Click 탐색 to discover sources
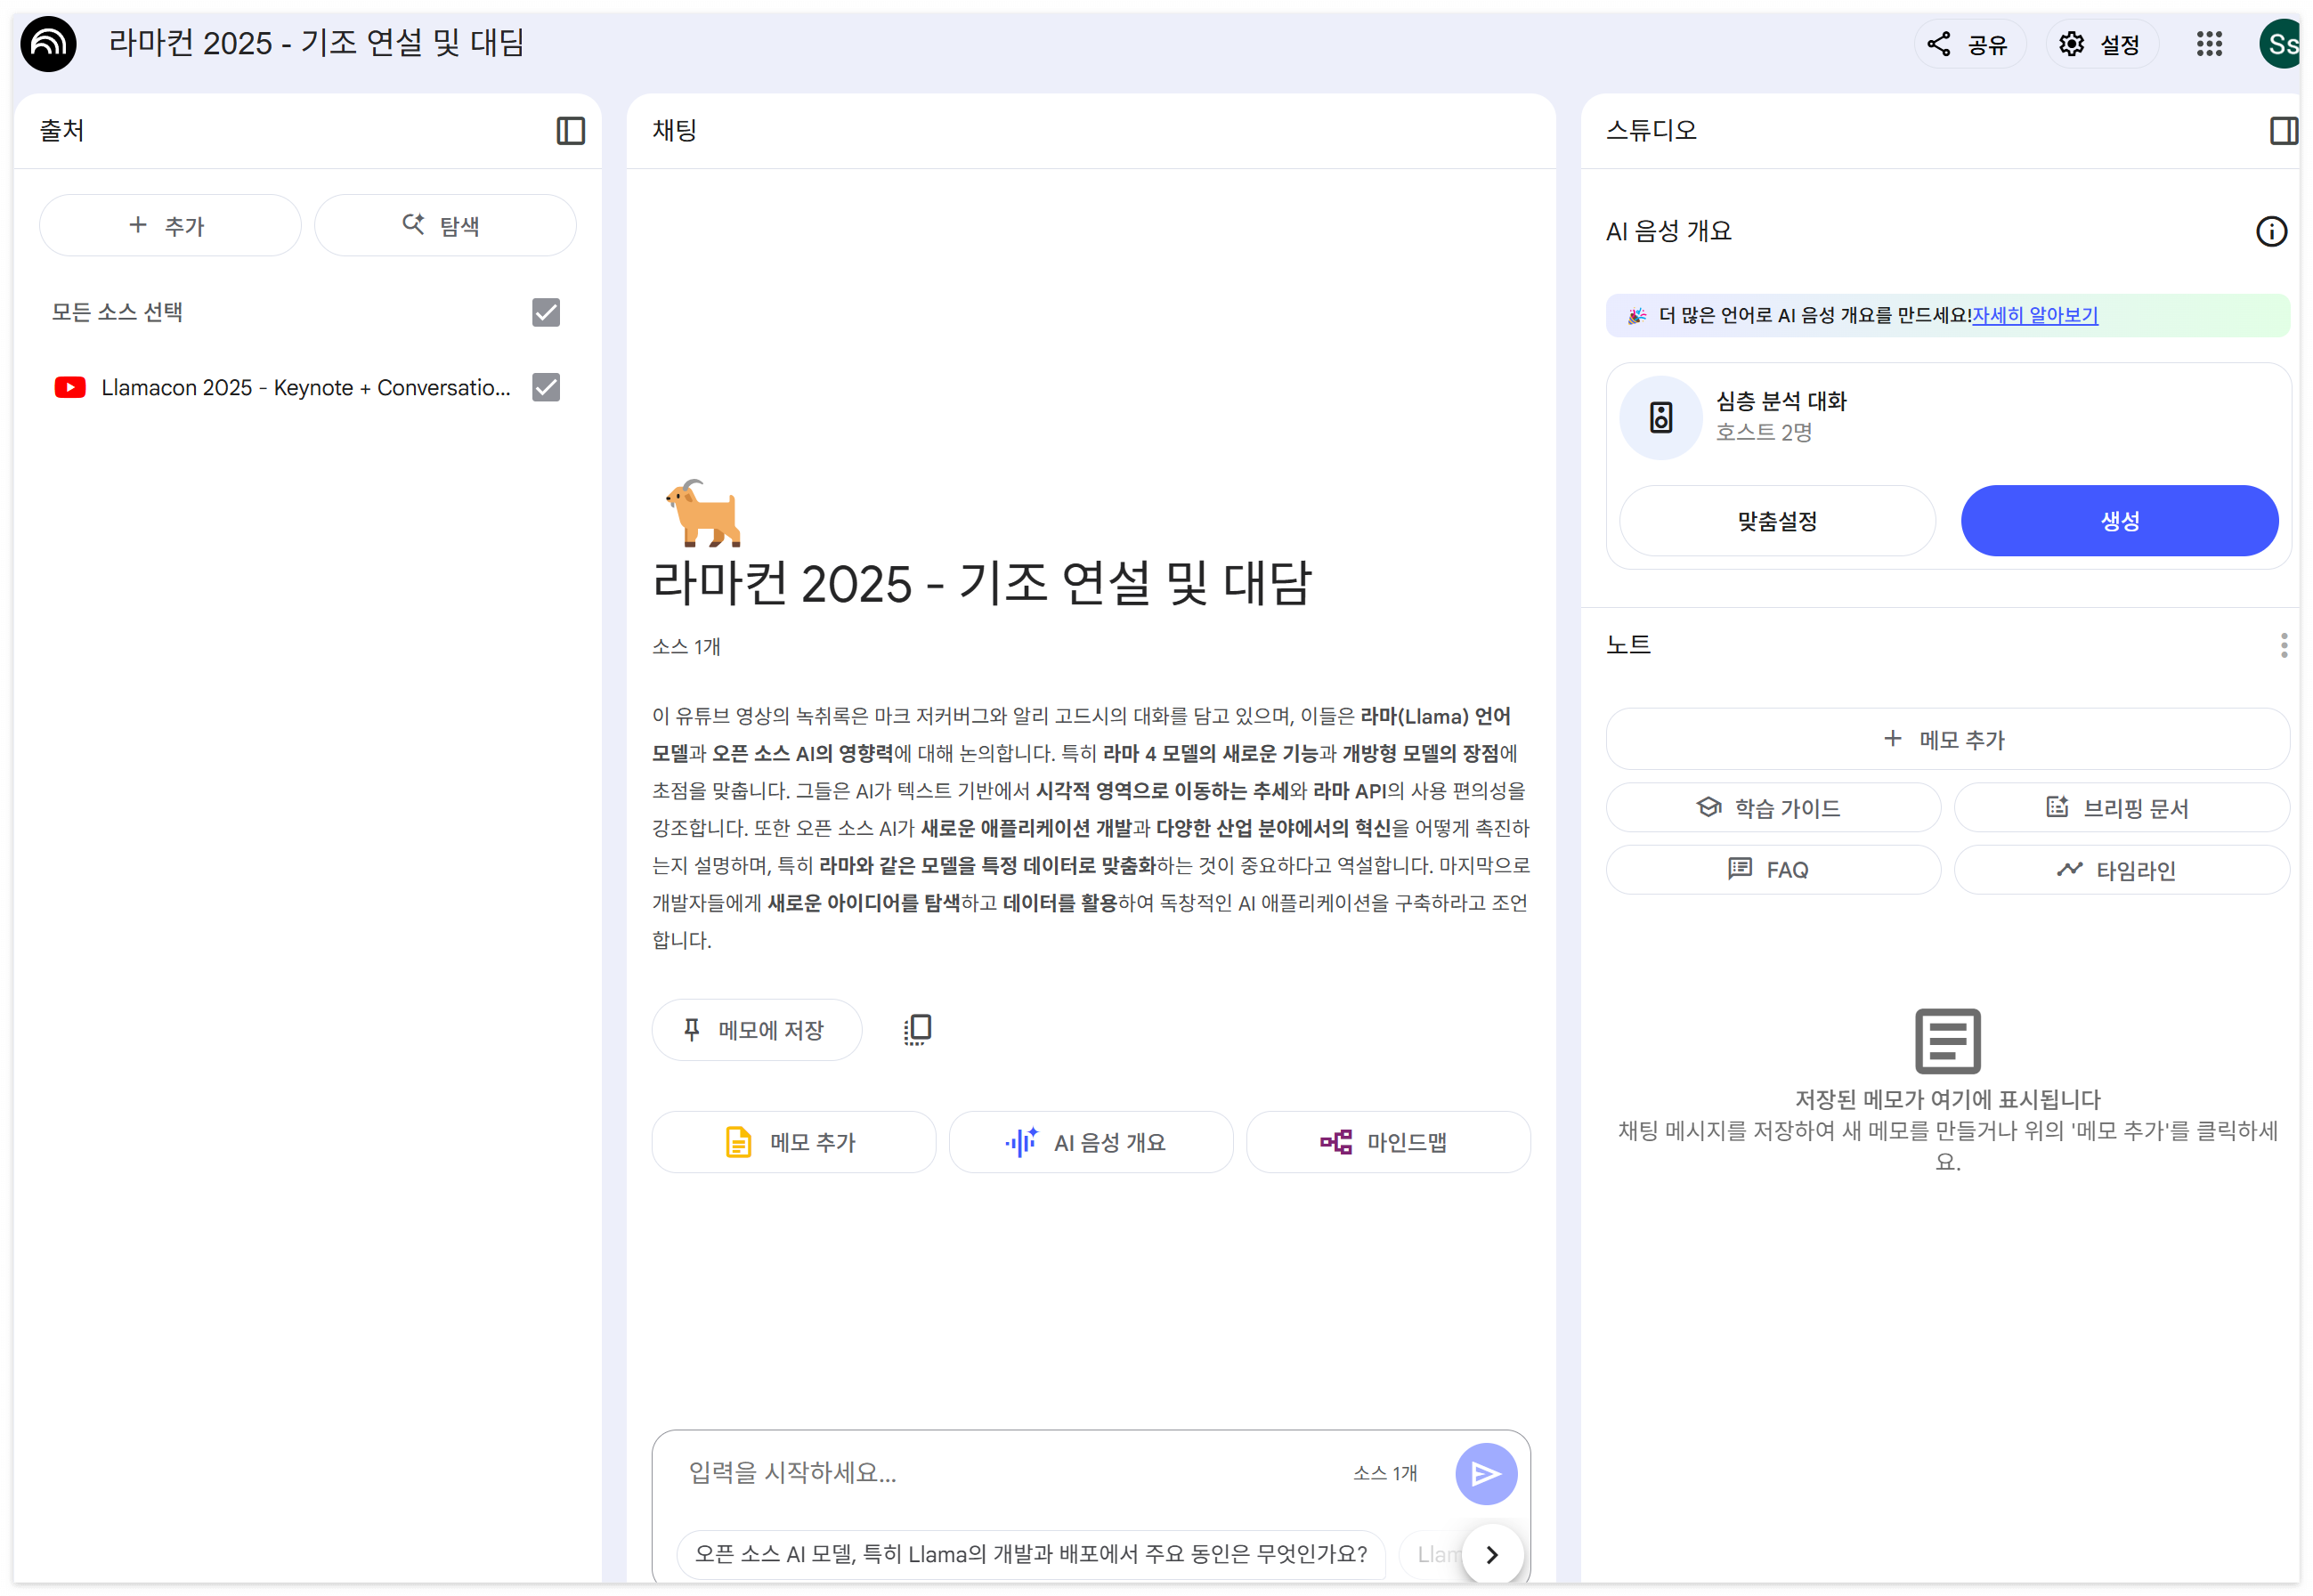 coord(444,226)
